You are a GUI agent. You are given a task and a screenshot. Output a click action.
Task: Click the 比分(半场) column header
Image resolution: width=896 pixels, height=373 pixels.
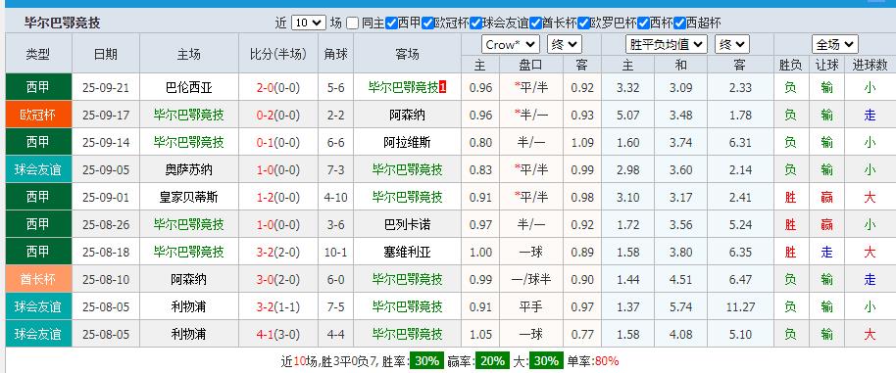[278, 54]
